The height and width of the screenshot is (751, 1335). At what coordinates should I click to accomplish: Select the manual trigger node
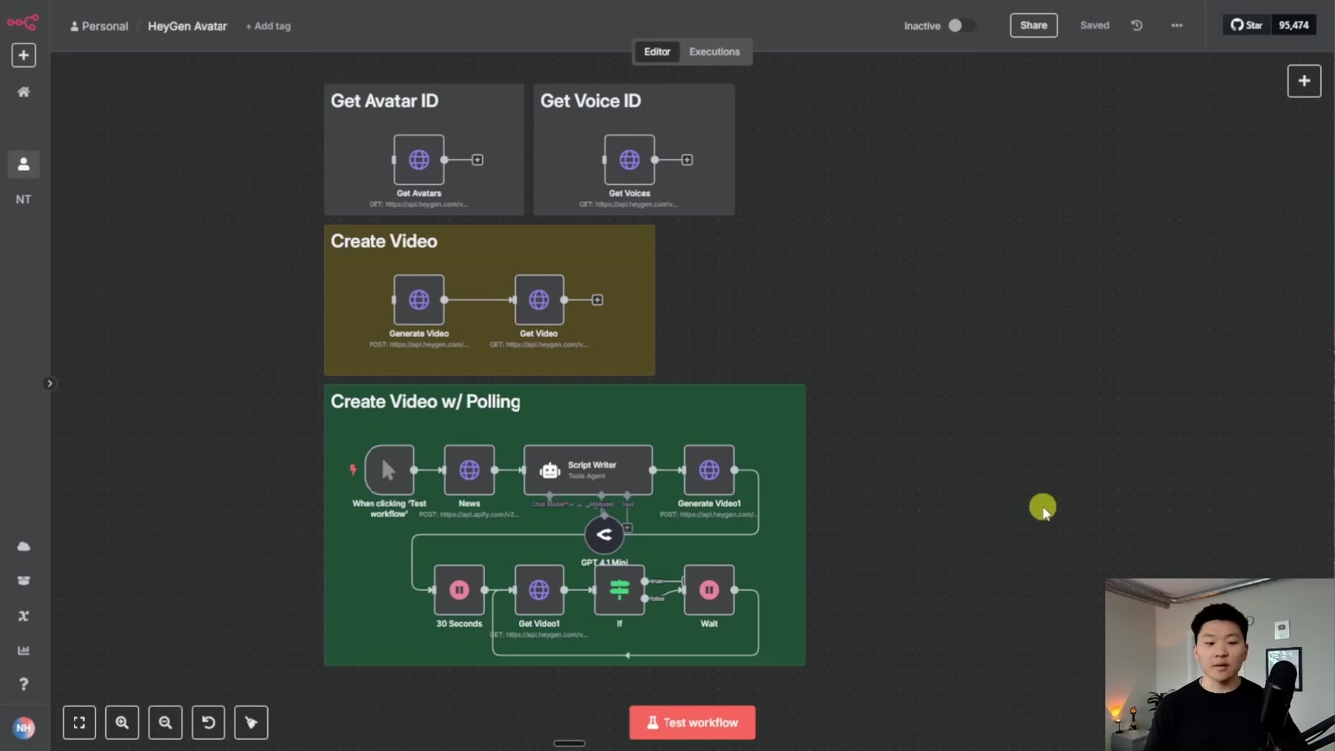389,470
